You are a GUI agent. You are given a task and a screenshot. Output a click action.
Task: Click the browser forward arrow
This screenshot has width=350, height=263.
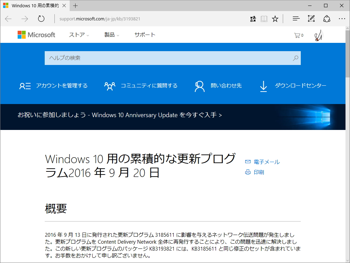25,19
